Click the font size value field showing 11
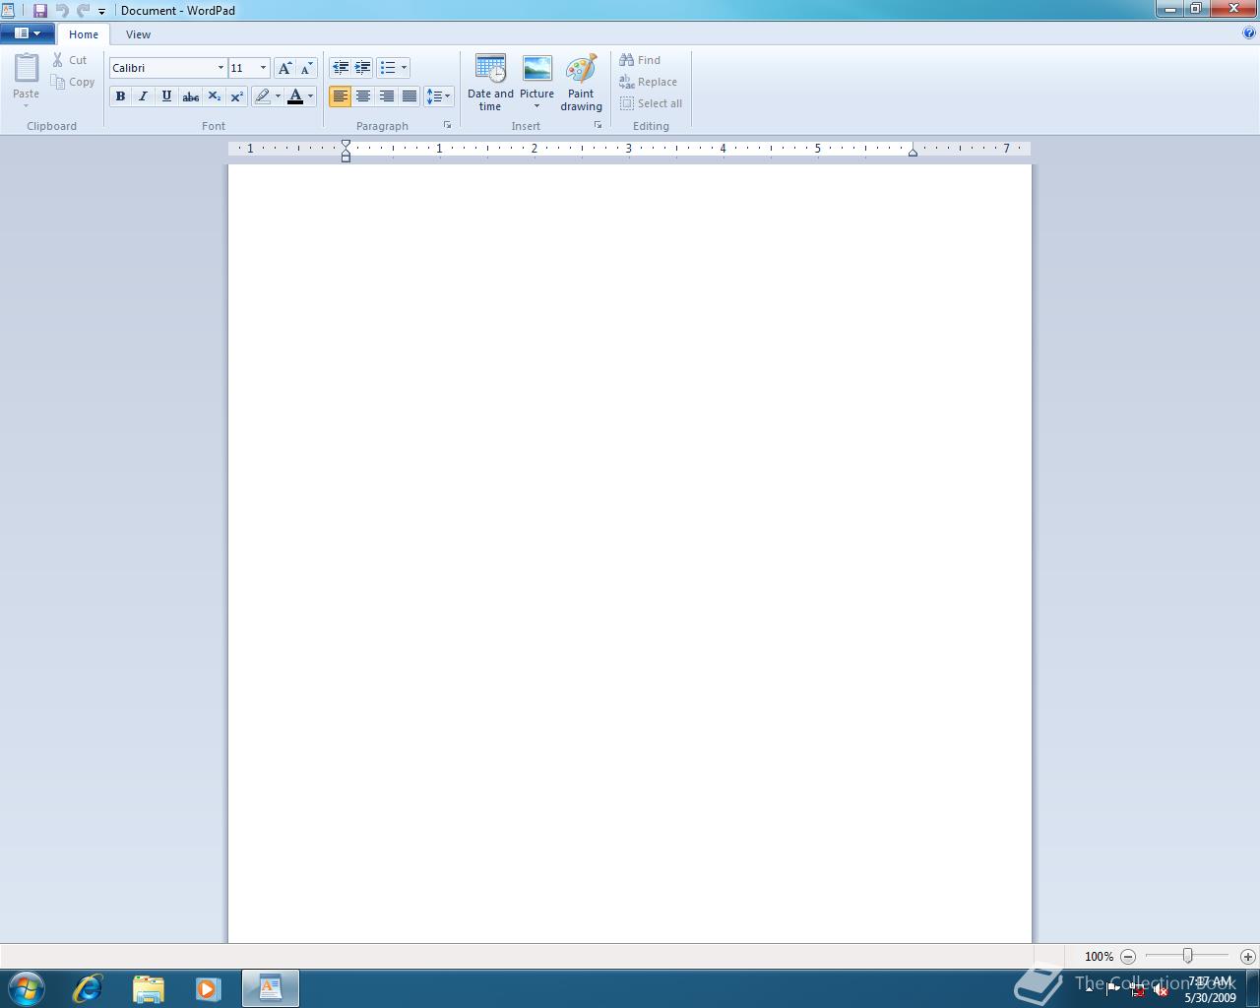This screenshot has height=1008, width=1260. [242, 68]
